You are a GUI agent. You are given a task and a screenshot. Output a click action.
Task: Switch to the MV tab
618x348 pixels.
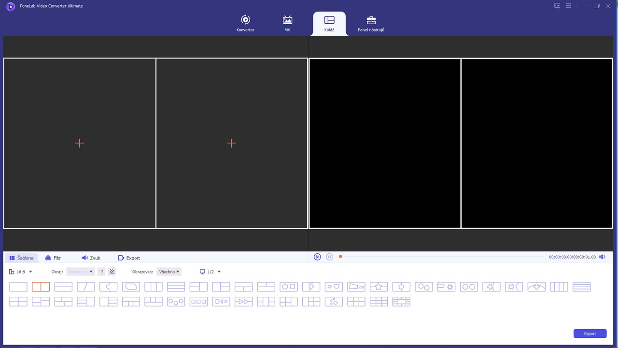pyautogui.click(x=287, y=24)
